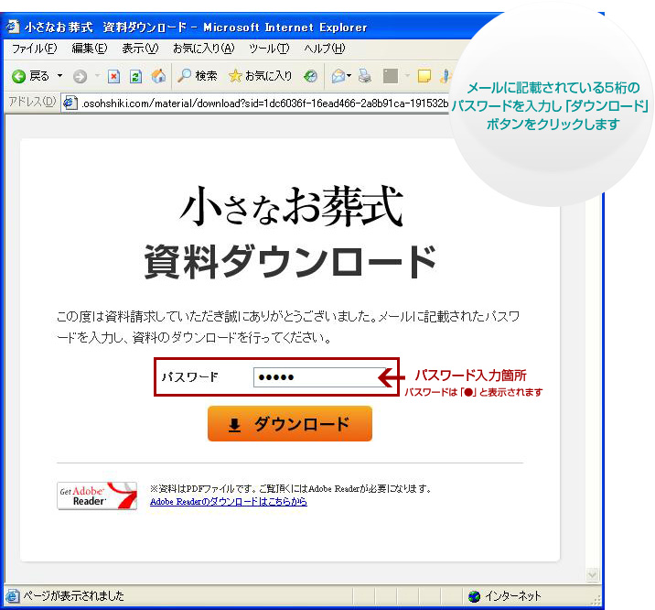The width and height of the screenshot is (655, 610).
Task: Click the scrollbar down arrow
Action: pyautogui.click(x=592, y=574)
